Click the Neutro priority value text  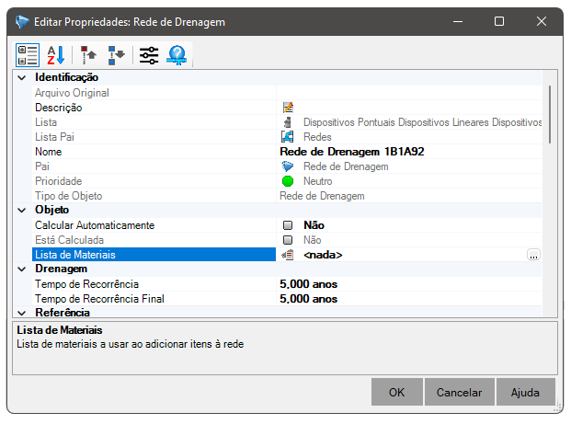coord(318,181)
